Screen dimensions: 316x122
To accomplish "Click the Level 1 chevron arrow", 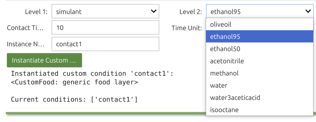I will (x=153, y=11).
